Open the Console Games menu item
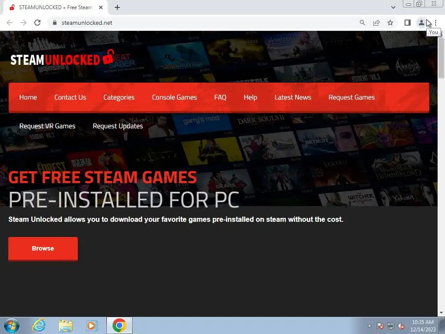Viewport: 445px width, 334px height. pos(174,97)
